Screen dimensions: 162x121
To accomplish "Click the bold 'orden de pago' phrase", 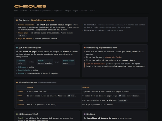I will coord(29,52).
